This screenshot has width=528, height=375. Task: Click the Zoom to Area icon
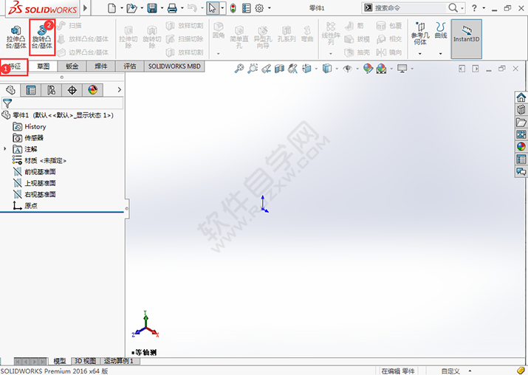pos(253,69)
